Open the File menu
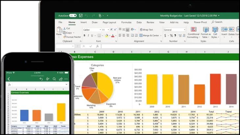240x135 pixels. coord(60,22)
